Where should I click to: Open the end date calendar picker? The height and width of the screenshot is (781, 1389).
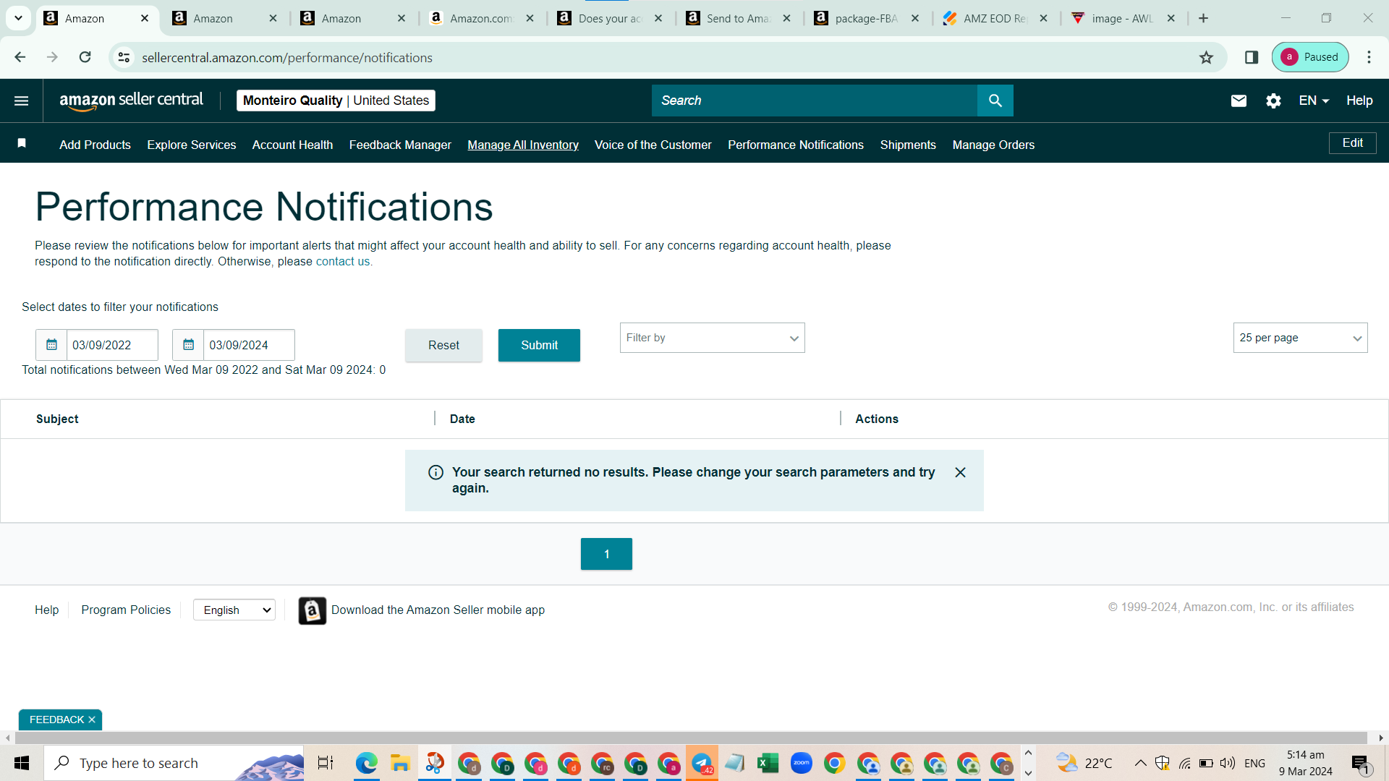point(188,345)
